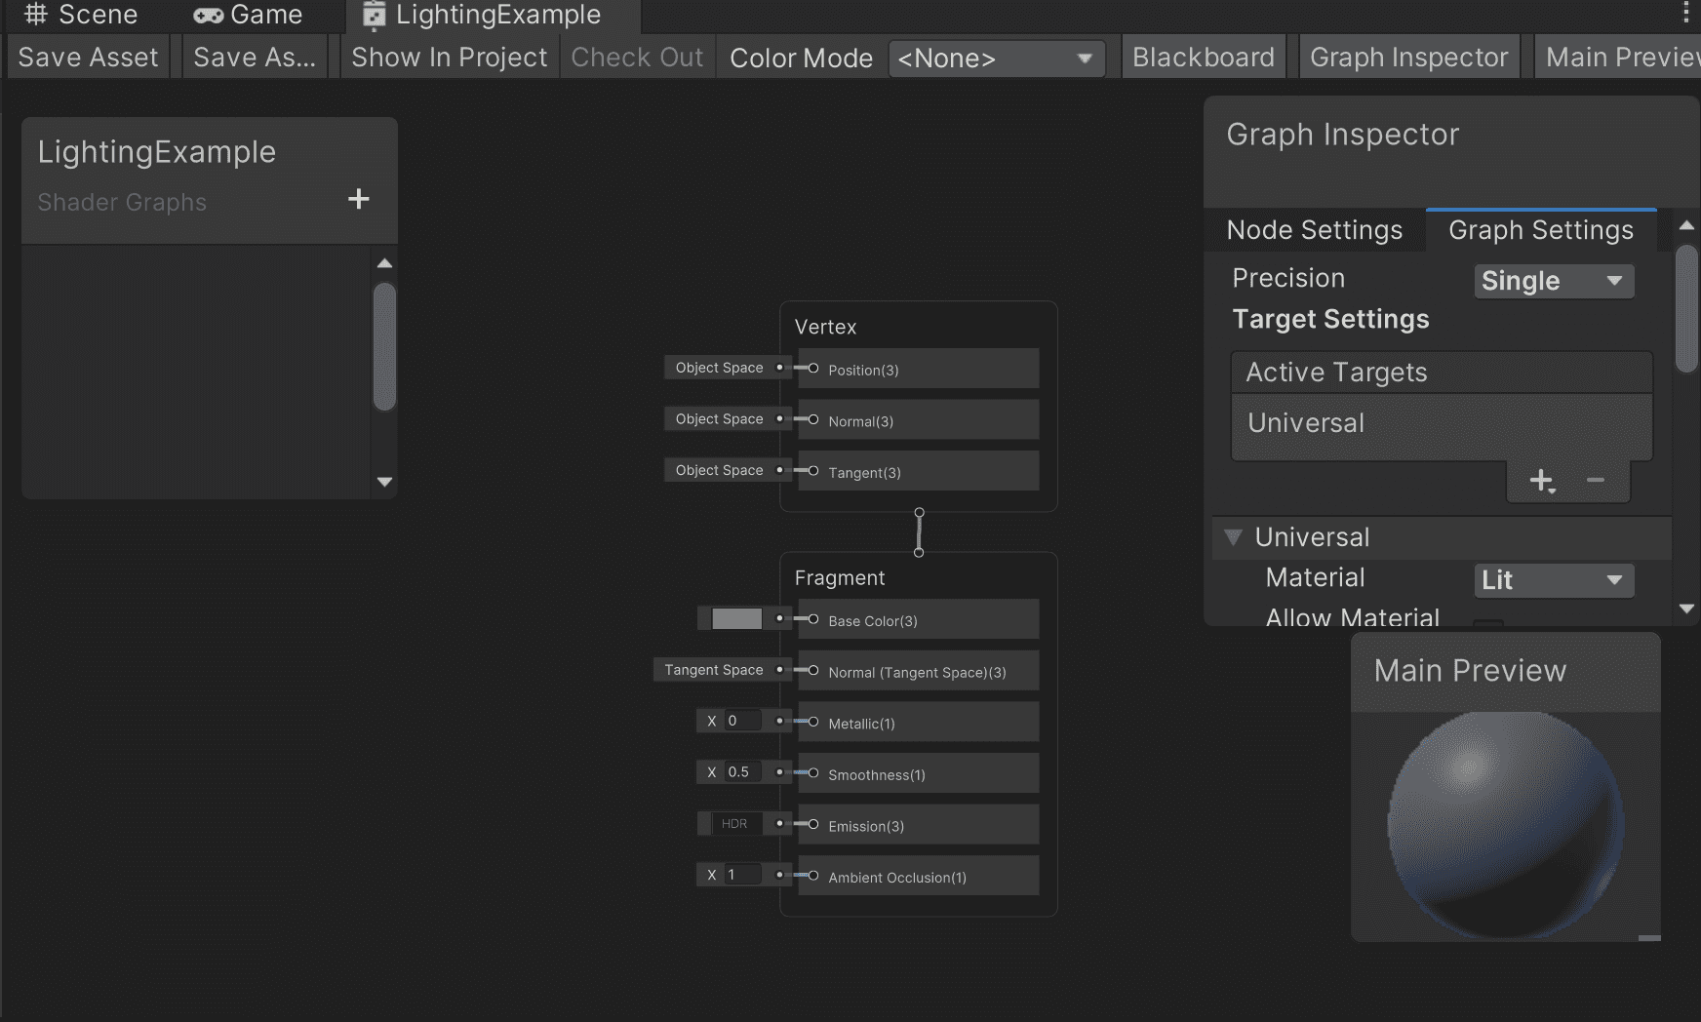1701x1022 pixels.
Task: Select the LightingExample tab
Action: pos(493,15)
